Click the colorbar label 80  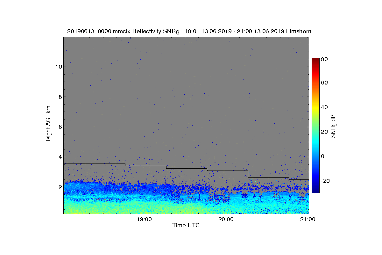coord(325,59)
